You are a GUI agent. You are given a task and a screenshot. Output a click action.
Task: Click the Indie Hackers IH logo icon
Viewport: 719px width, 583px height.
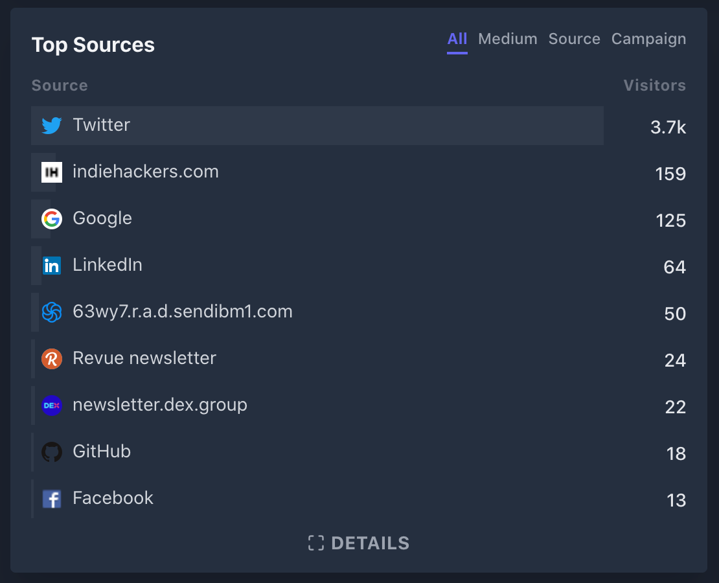pyautogui.click(x=52, y=172)
